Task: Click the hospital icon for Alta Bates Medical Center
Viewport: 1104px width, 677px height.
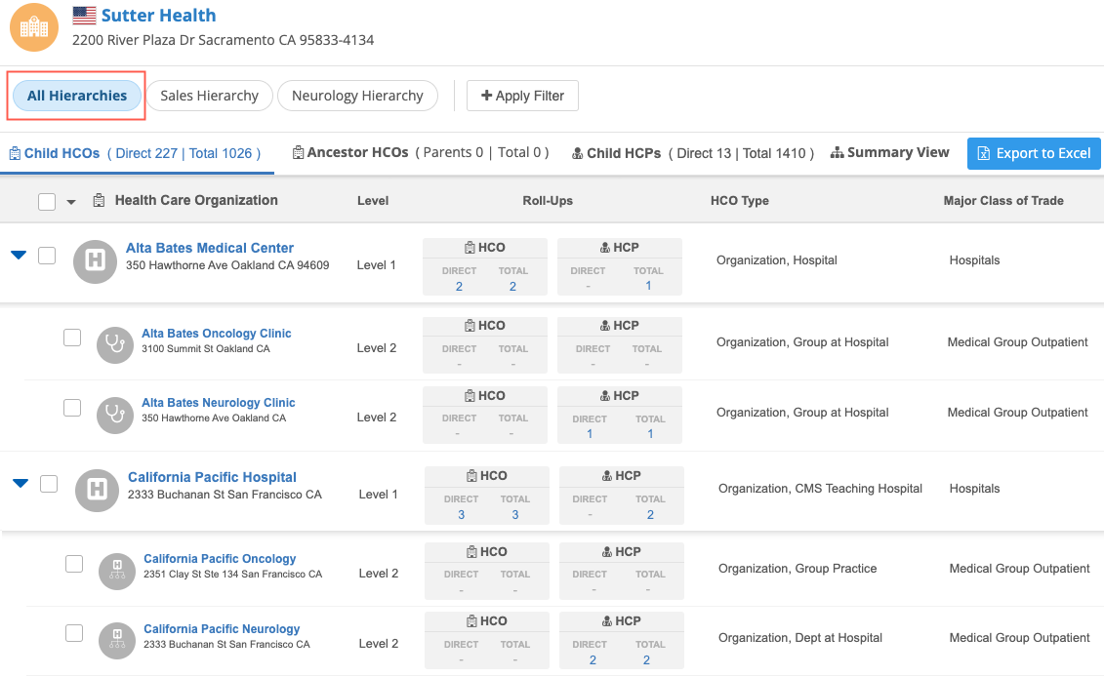Action: coord(95,260)
